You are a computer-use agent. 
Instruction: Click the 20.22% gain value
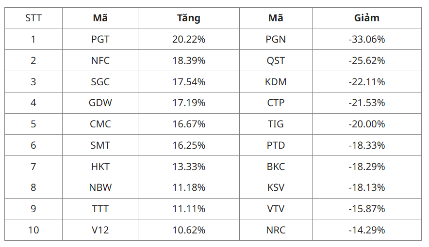[188, 39]
